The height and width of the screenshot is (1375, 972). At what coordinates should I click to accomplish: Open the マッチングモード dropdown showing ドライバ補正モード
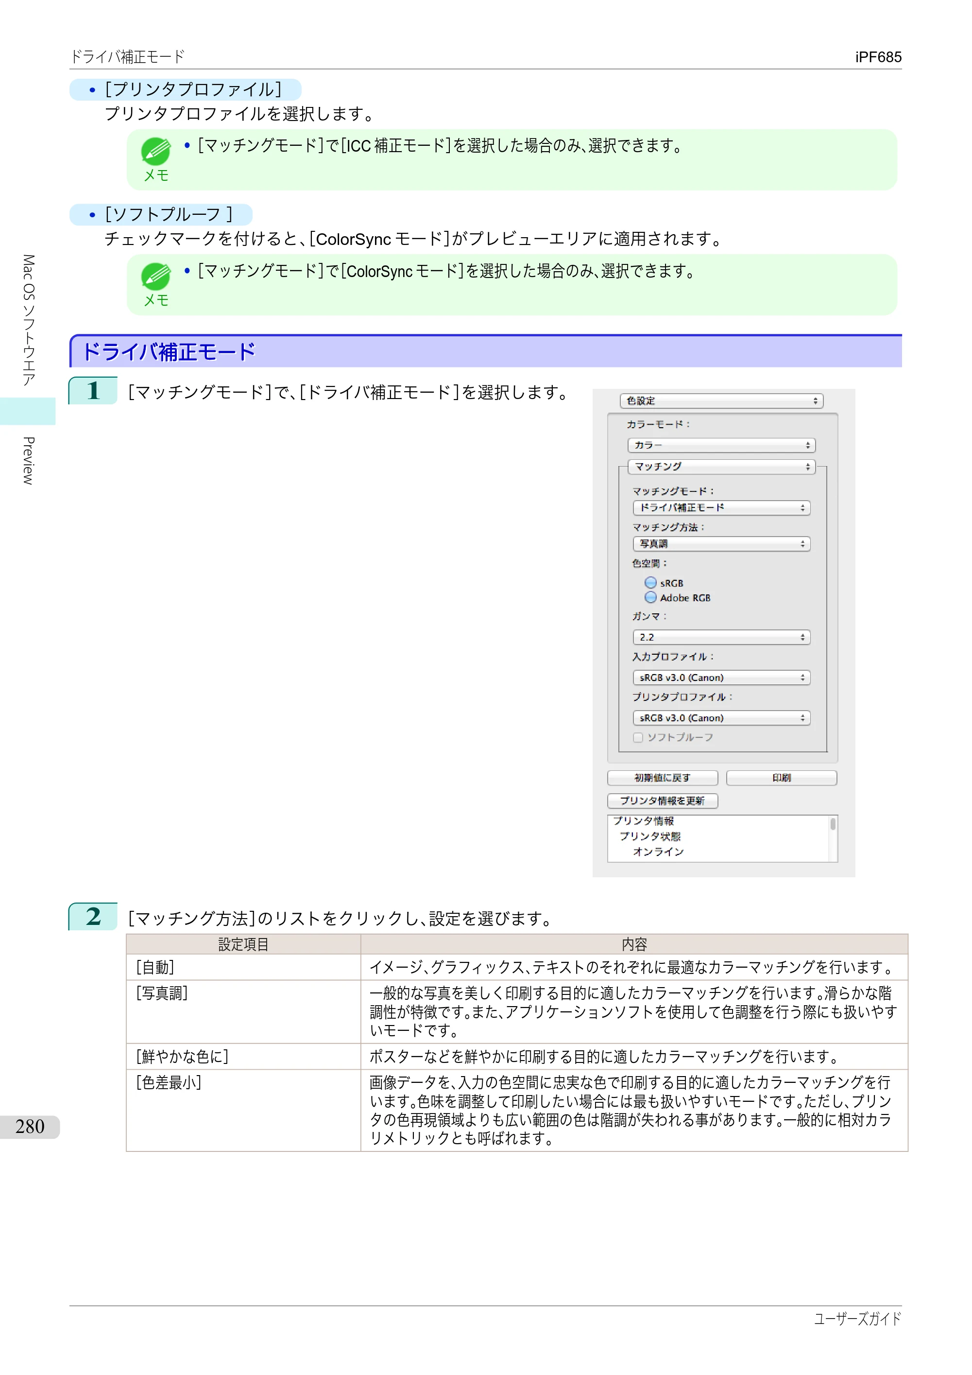pyautogui.click(x=721, y=508)
